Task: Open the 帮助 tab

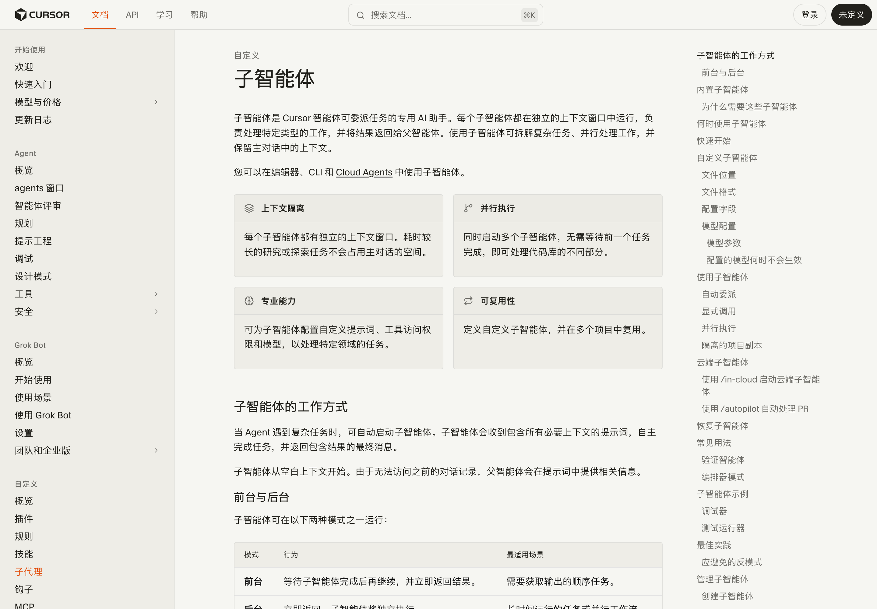Action: (x=199, y=15)
